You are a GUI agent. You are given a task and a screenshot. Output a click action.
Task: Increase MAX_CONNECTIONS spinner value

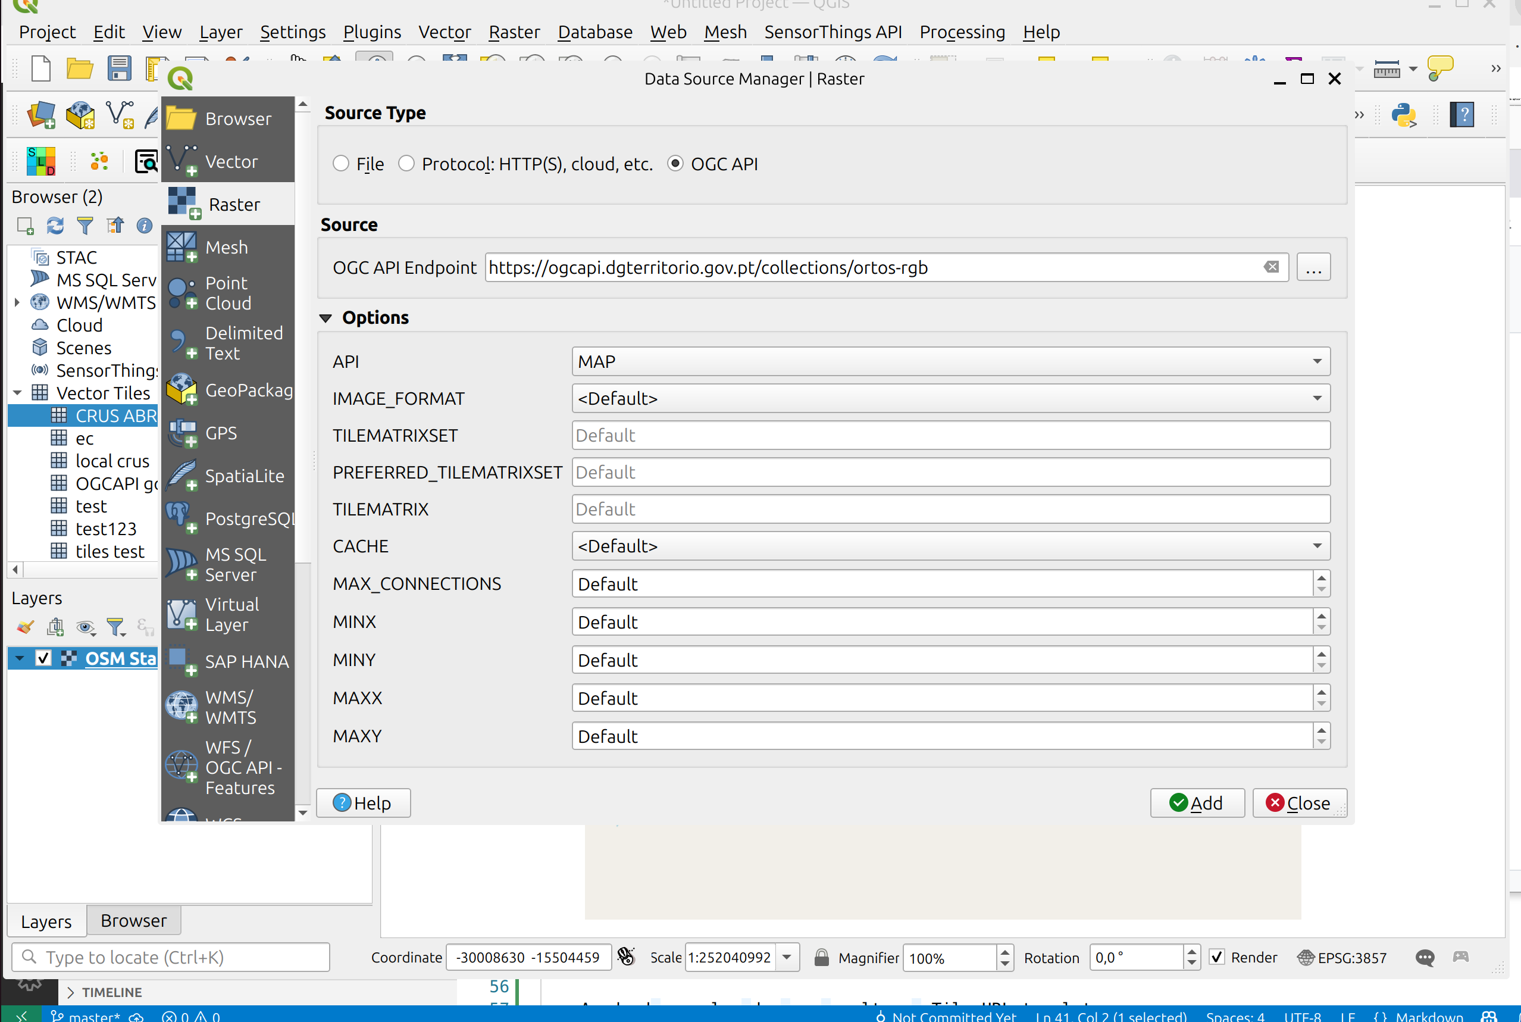[x=1321, y=577]
